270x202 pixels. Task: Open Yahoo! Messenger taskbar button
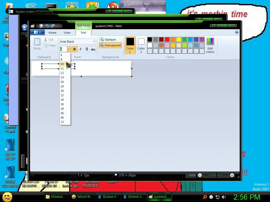coord(82,197)
